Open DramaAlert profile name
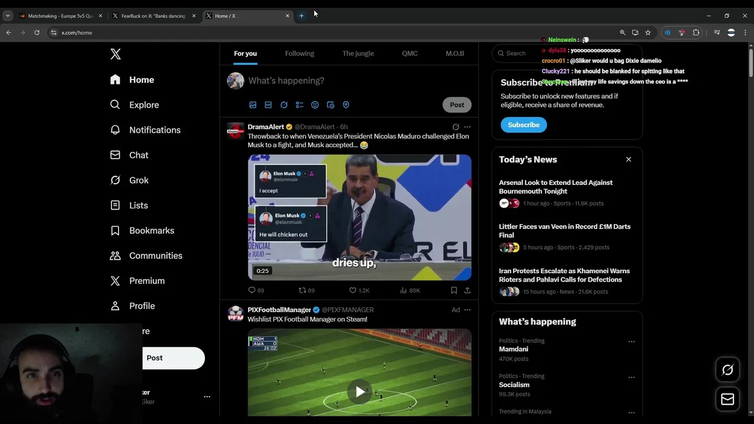 coord(266,127)
